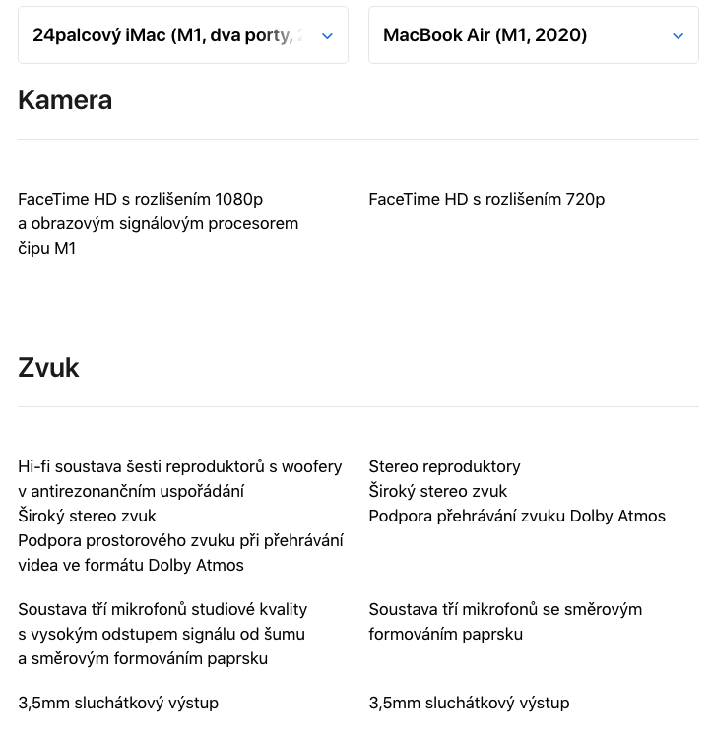Open the MacBook Air (M1, 2020) dropdown

tap(485, 35)
